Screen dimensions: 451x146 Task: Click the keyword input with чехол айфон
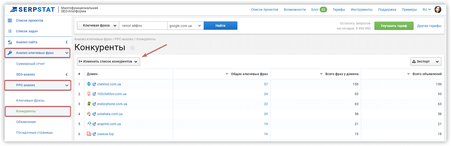[143, 26]
